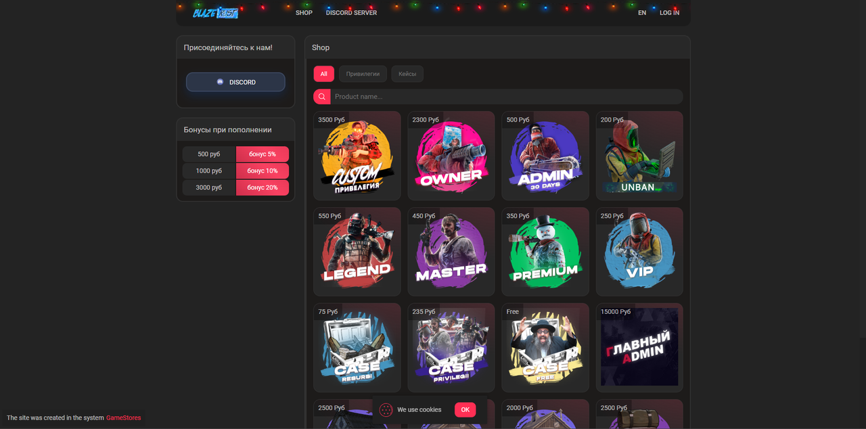Click the 15000 Руб price tag
The height and width of the screenshot is (429, 866).
[x=616, y=312]
